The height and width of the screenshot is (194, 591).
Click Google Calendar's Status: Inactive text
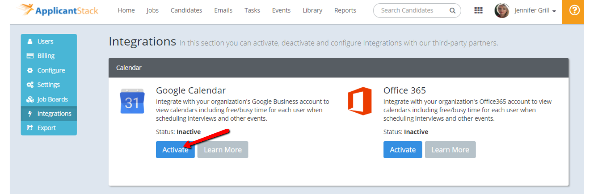[x=178, y=132]
